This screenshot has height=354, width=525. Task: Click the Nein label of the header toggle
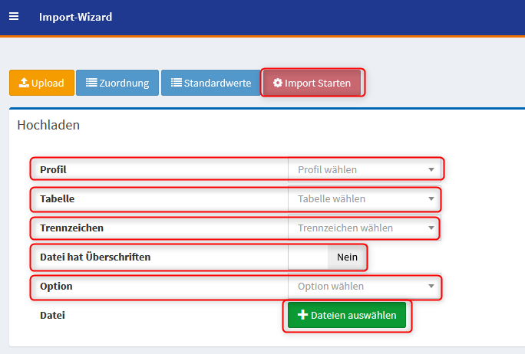pyautogui.click(x=347, y=257)
